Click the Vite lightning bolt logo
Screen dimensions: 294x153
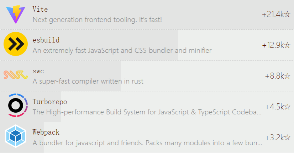[16, 14]
